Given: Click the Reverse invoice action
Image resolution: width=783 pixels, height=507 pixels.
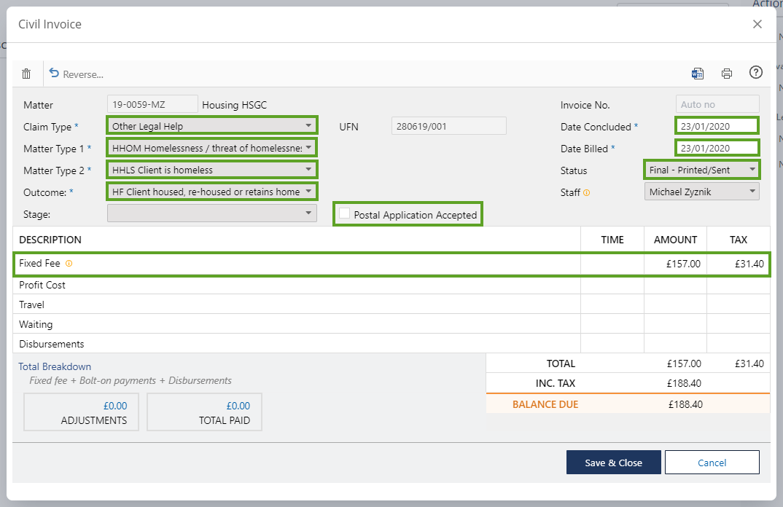Looking at the screenshot, I should tap(76, 74).
